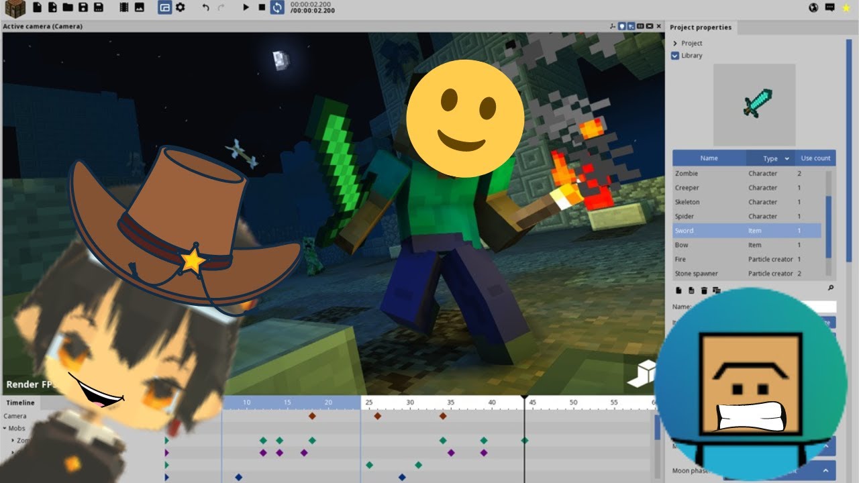
Task: Select the Timeline tab
Action: [x=20, y=402]
